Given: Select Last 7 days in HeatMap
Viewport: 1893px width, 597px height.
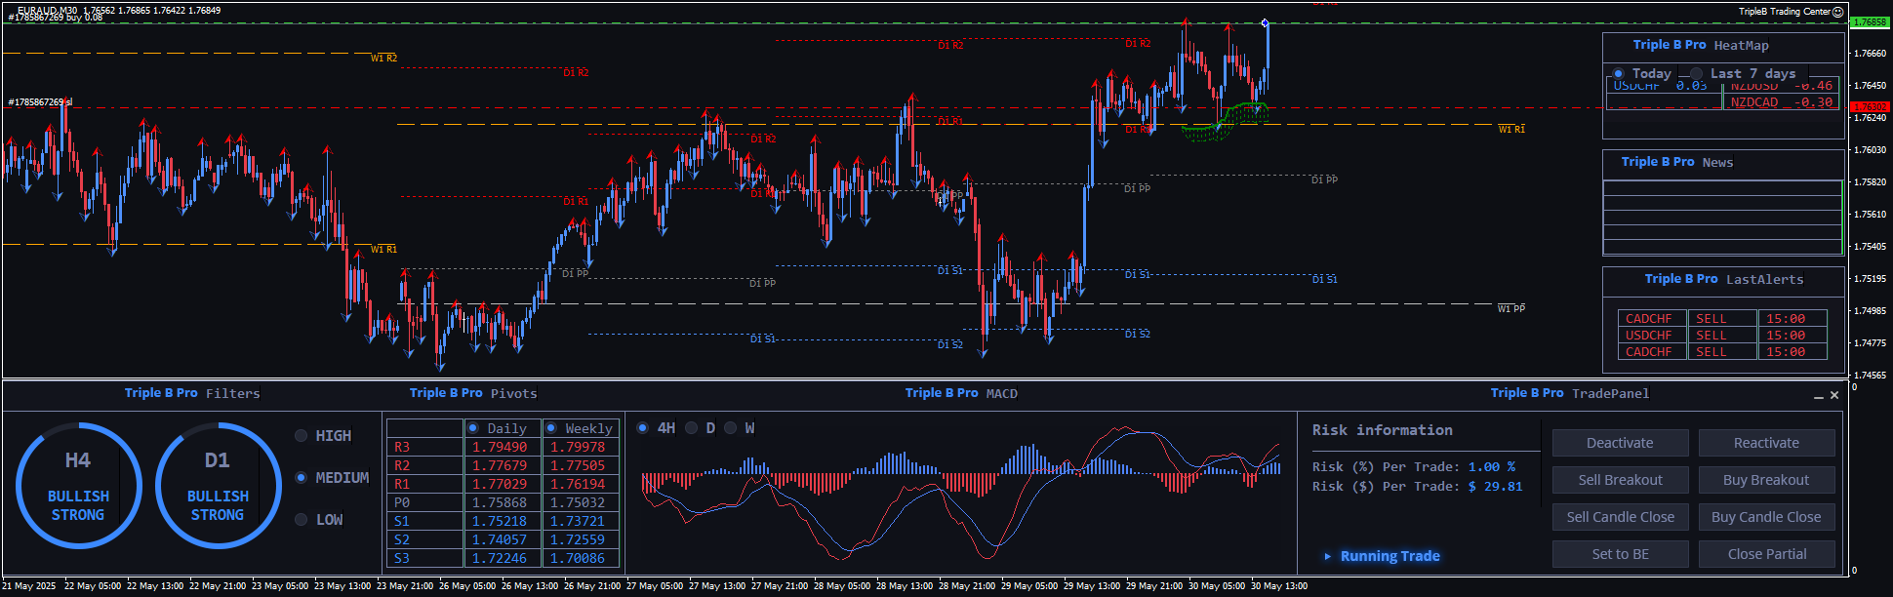Looking at the screenshot, I should [x=1697, y=74].
